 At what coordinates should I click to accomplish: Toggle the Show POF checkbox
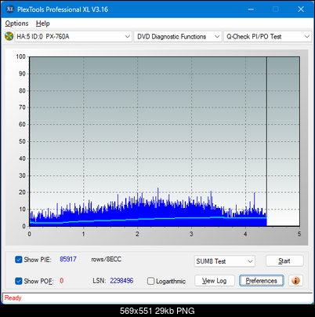coord(19,281)
